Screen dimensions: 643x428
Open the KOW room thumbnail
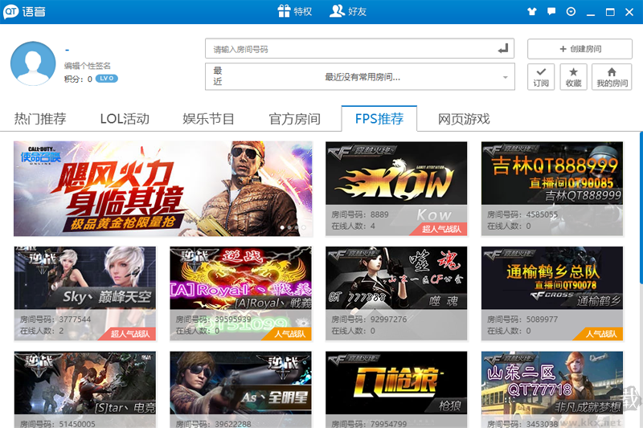coord(396,173)
